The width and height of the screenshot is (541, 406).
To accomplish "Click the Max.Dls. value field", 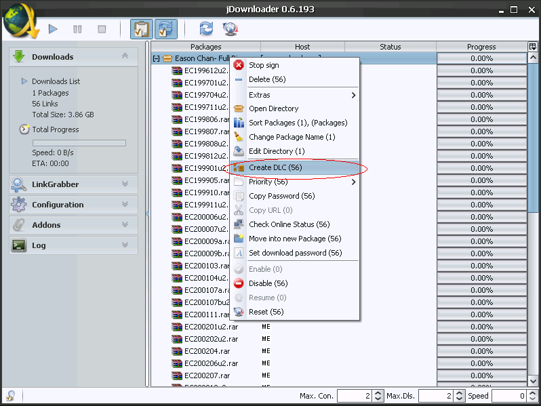I will tap(435, 396).
